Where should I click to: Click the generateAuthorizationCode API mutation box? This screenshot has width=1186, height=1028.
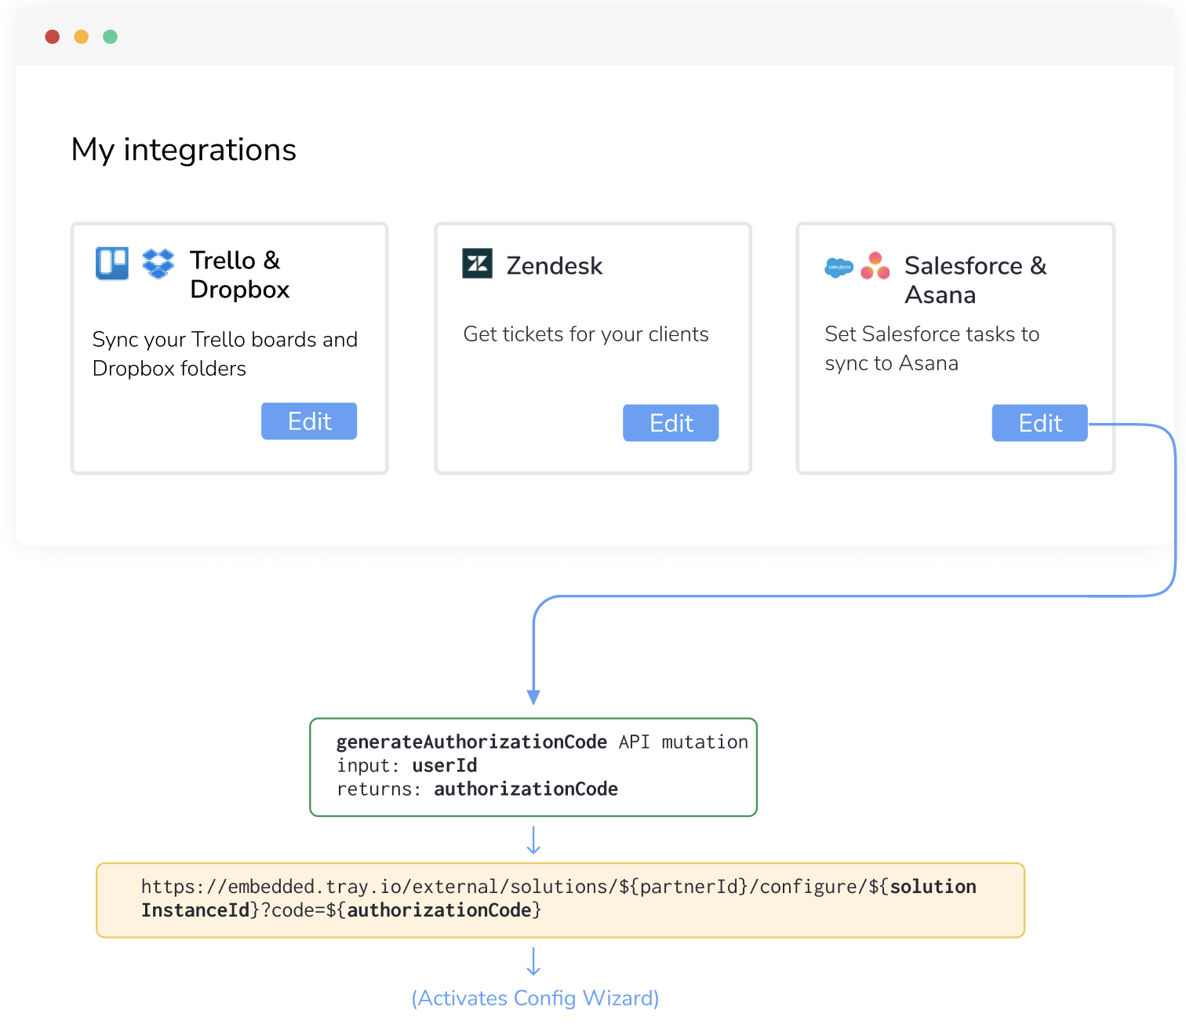point(533,767)
